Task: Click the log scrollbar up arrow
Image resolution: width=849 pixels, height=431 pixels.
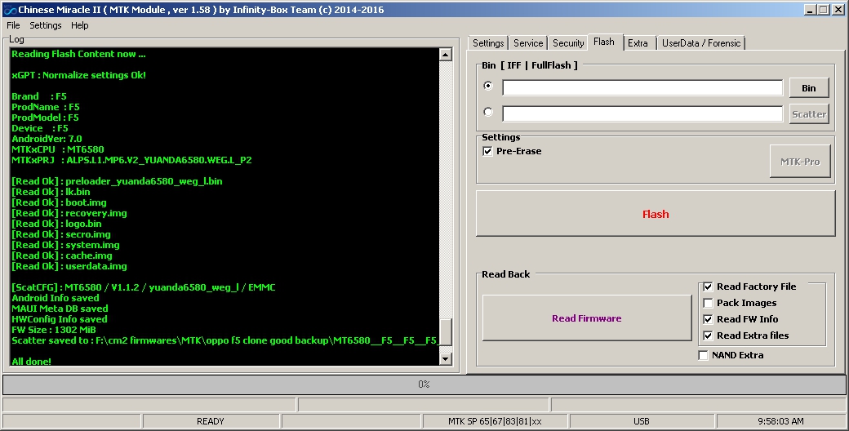Action: pos(445,54)
